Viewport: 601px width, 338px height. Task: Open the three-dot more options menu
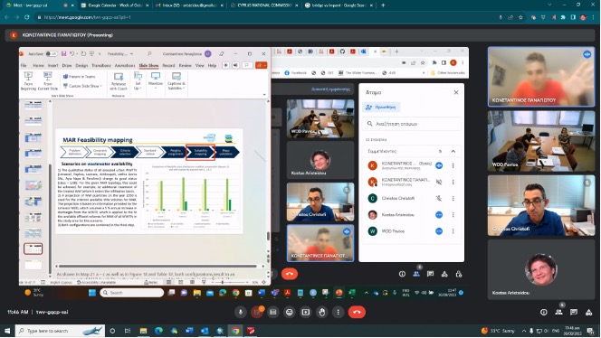tap(339, 313)
